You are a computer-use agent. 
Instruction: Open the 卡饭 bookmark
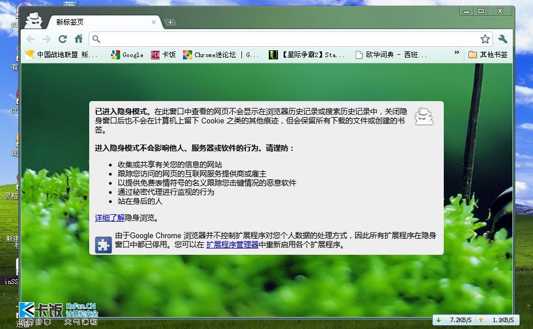[x=163, y=55]
